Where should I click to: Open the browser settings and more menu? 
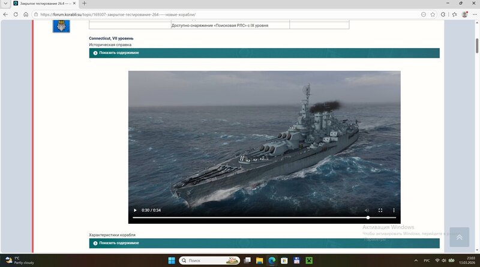tap(475, 14)
